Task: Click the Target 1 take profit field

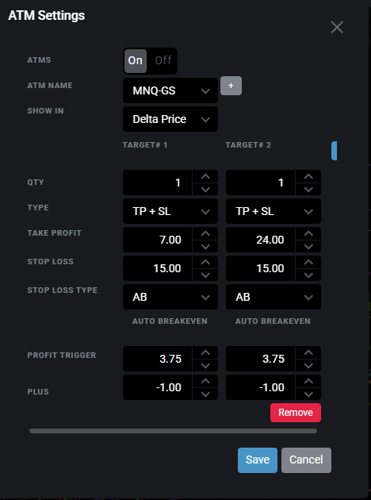Action: [x=158, y=240]
